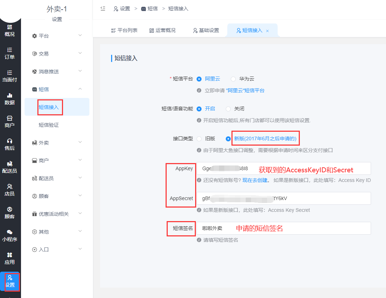Switch to 平台列表 tab

(x=124, y=31)
